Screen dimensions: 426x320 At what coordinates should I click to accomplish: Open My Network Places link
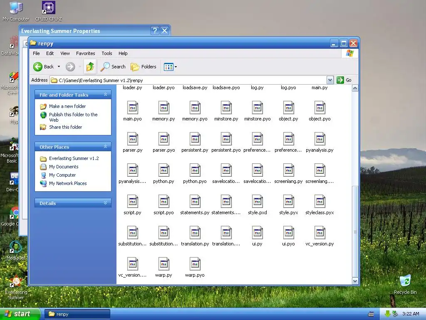68,183
